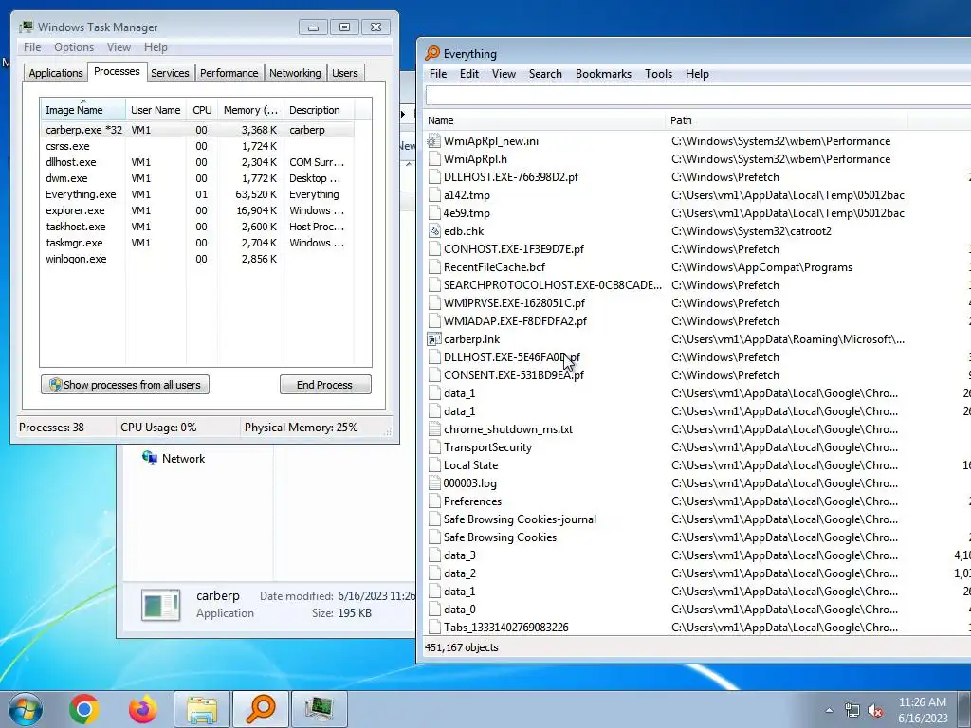Select the WmiApRpl_new.ini file icon

tap(433, 141)
